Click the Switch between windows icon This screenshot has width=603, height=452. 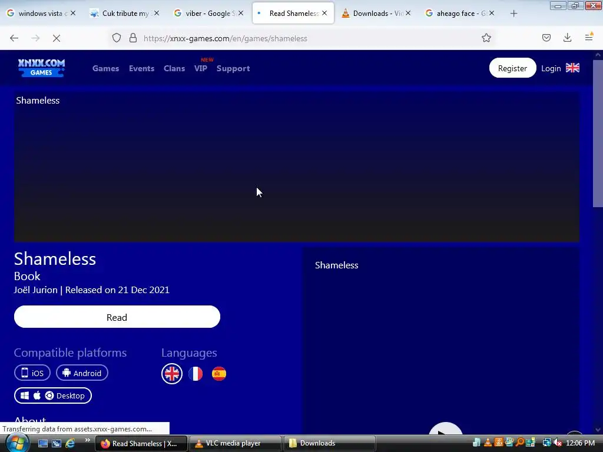57,444
